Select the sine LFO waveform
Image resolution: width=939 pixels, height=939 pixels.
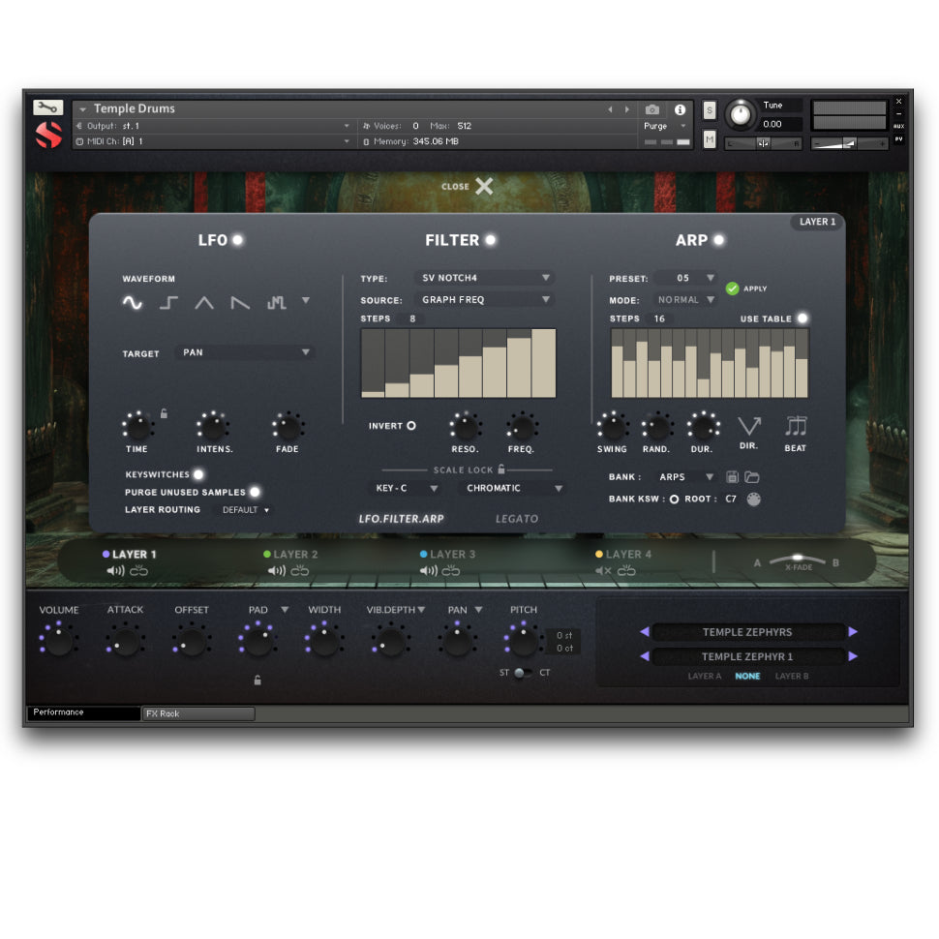click(x=134, y=302)
